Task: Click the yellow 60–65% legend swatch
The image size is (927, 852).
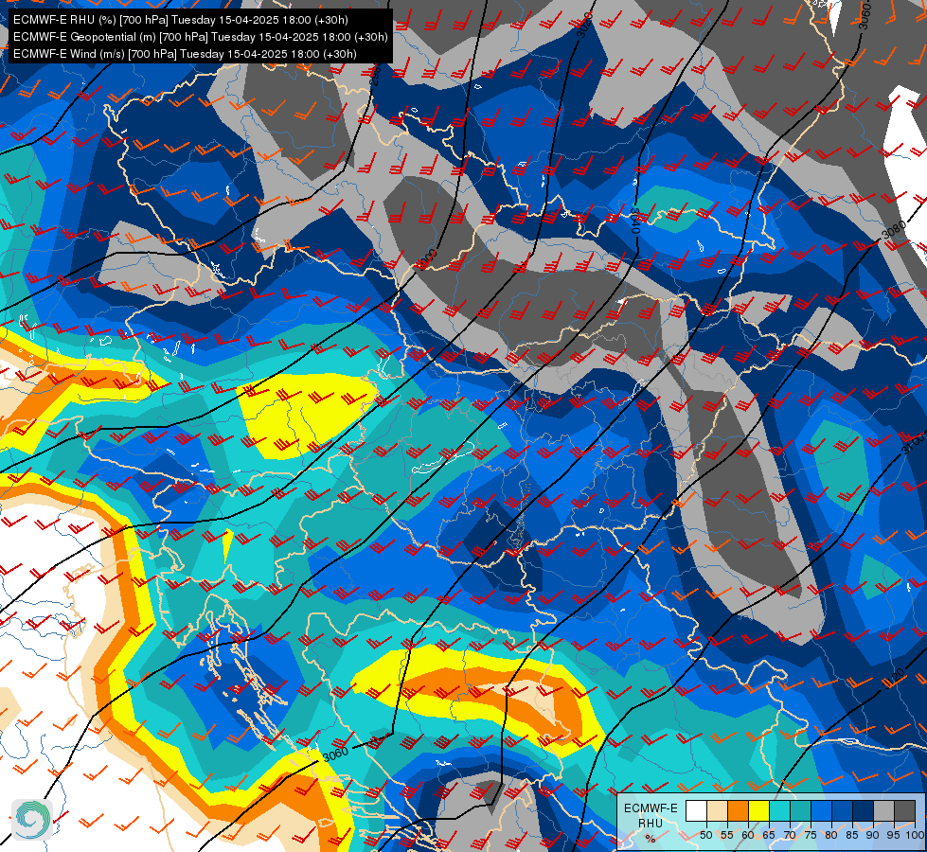Action: tap(758, 810)
